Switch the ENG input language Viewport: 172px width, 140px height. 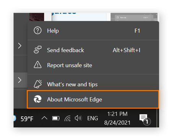click(92, 118)
